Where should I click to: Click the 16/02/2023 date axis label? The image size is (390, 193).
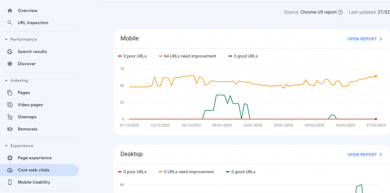point(345,125)
